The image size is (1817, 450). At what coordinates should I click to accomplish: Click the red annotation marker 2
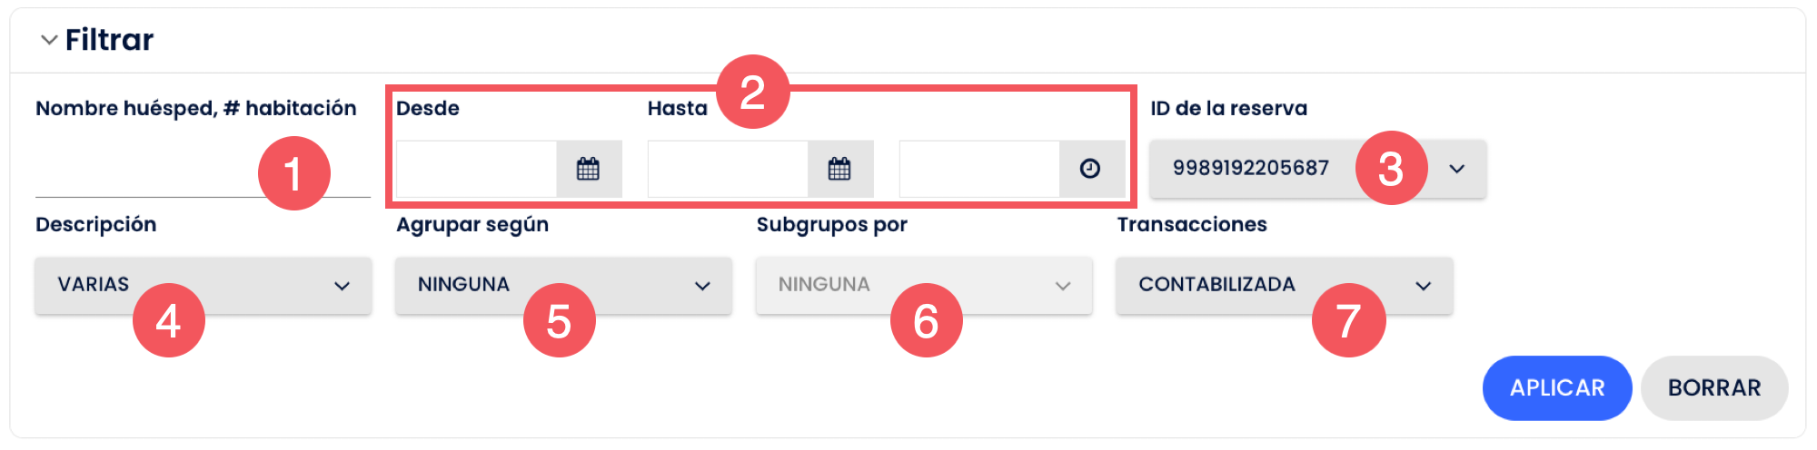pos(753,92)
